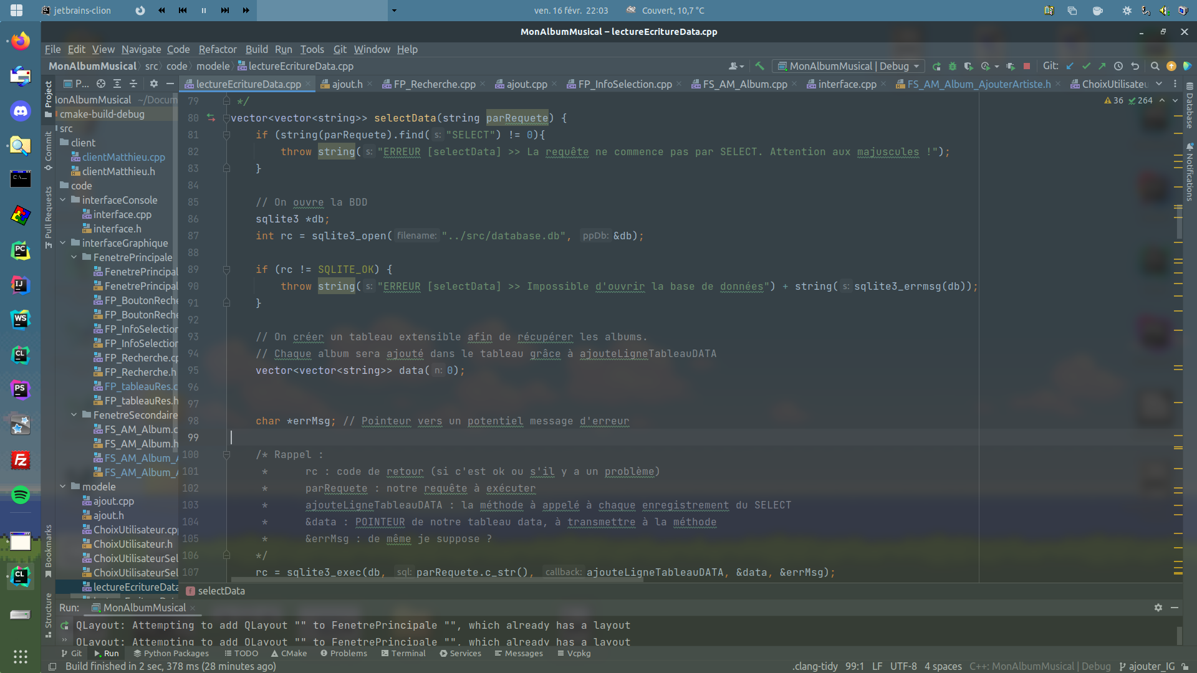Toggle the Structure tool window
1197x673 pixels.
pos(48,616)
